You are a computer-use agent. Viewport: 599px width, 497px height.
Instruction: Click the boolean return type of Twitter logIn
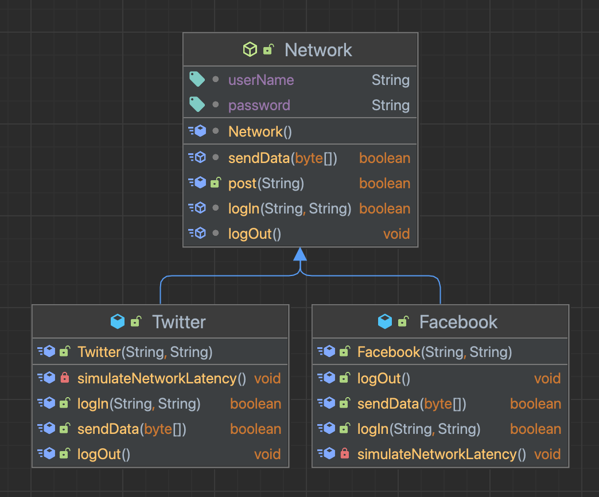tap(255, 404)
